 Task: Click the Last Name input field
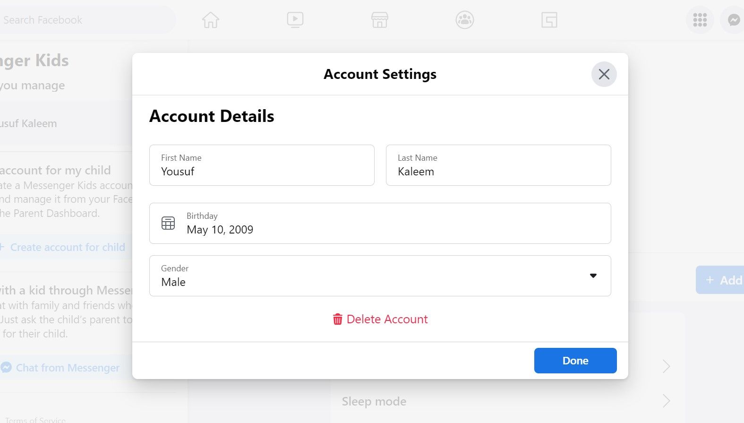pyautogui.click(x=498, y=165)
